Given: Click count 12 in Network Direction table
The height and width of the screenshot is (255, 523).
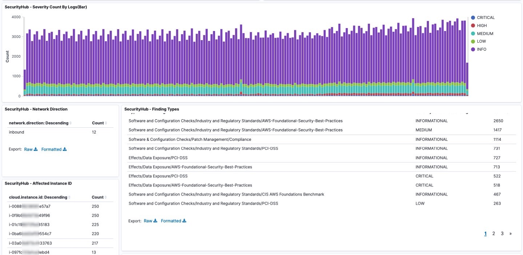Looking at the screenshot, I should (94, 132).
